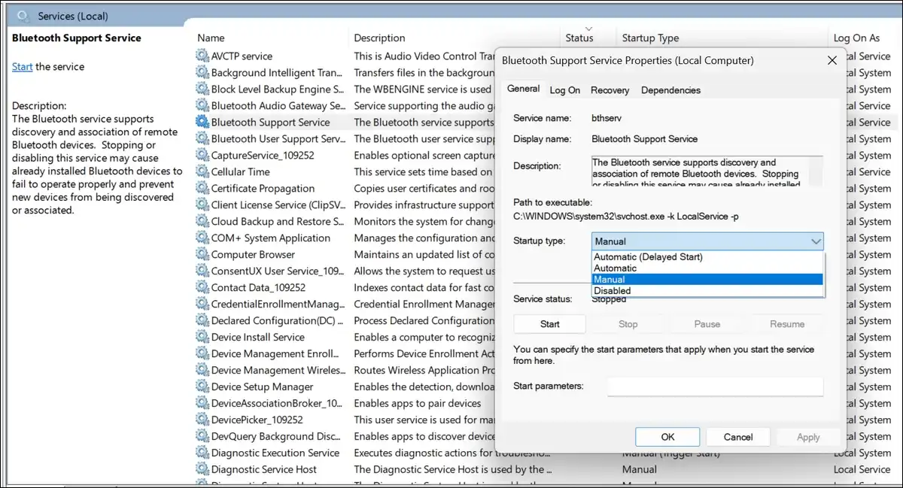Select the Device Install Service name text

257,337
